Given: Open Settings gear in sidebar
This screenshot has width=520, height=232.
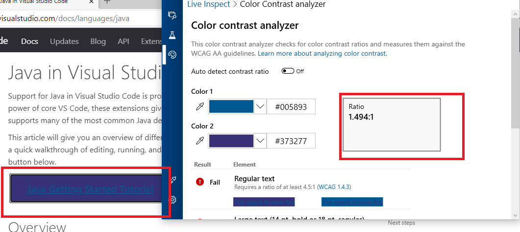Looking at the screenshot, I should pyautogui.click(x=173, y=200).
